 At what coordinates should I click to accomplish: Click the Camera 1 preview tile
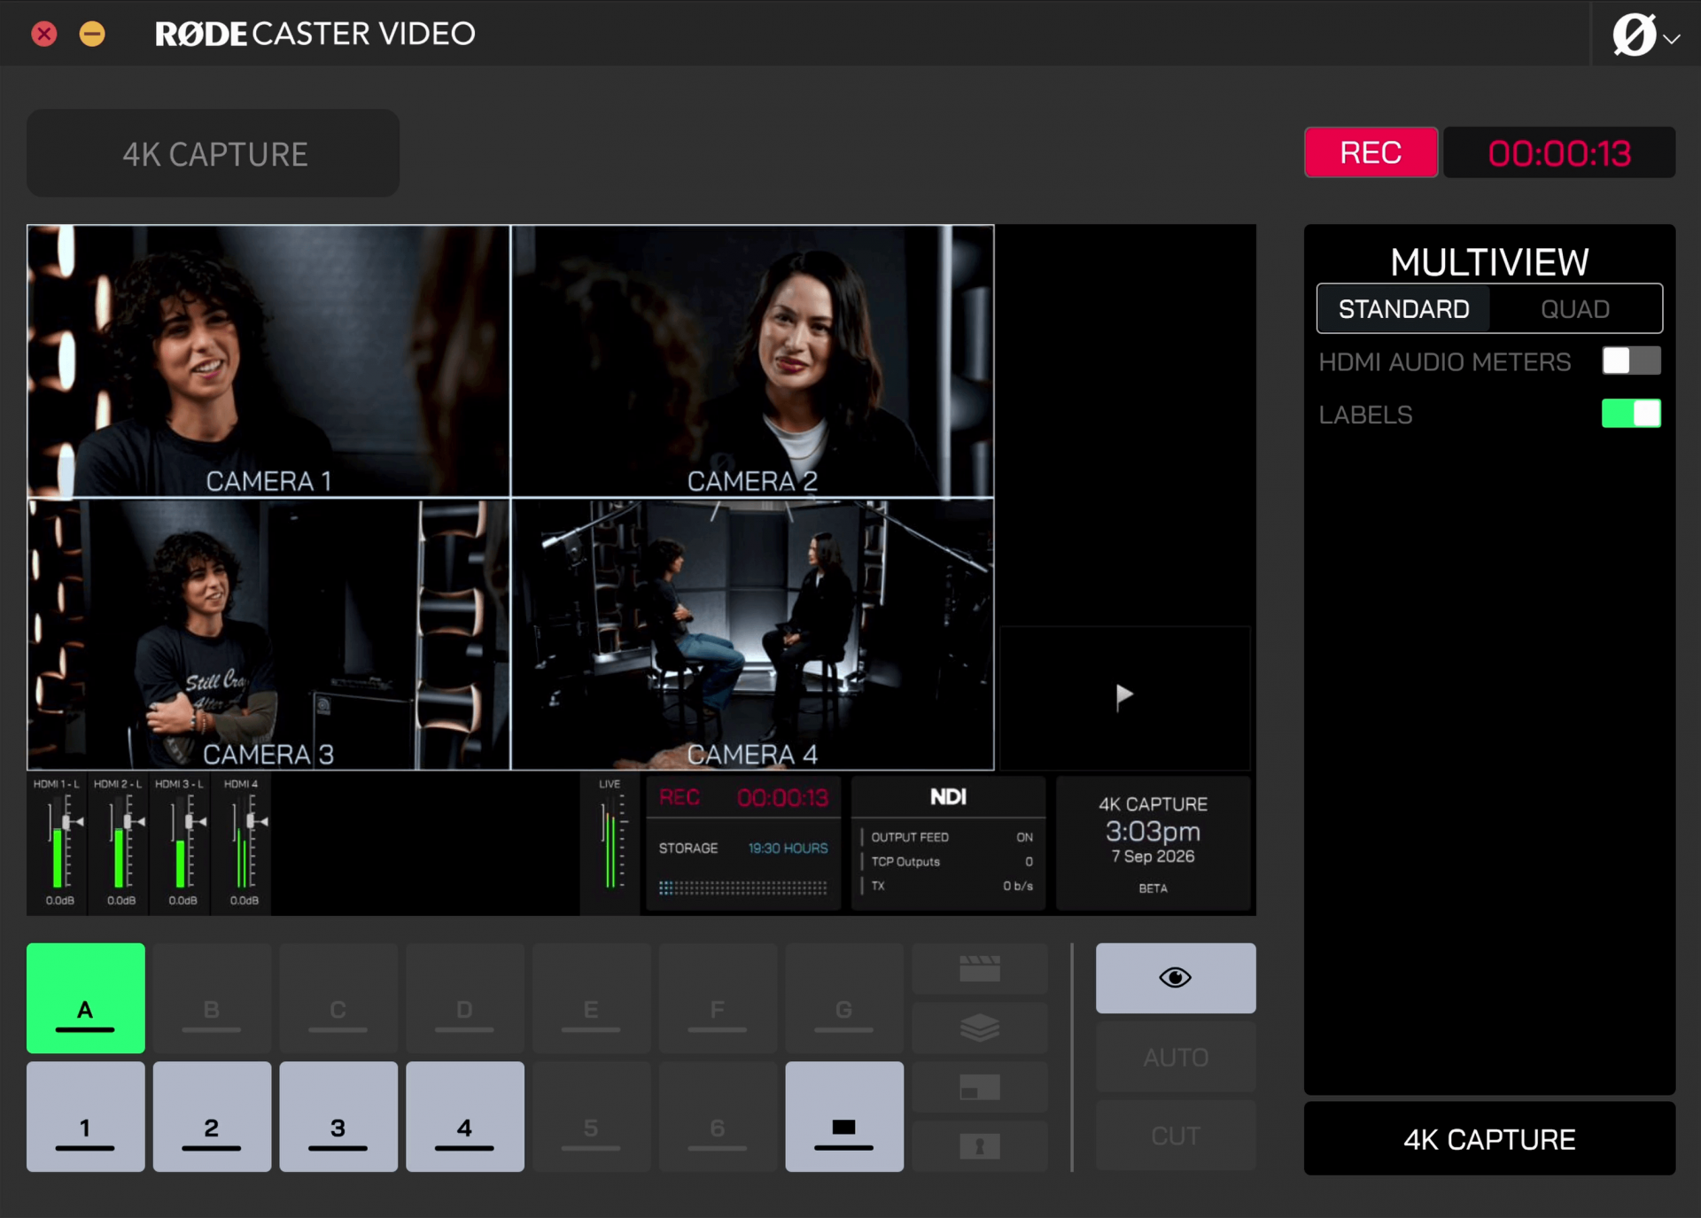click(x=268, y=361)
